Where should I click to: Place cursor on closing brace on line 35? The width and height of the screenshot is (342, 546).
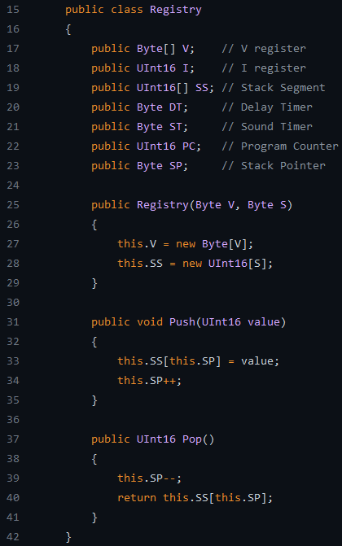[94, 400]
